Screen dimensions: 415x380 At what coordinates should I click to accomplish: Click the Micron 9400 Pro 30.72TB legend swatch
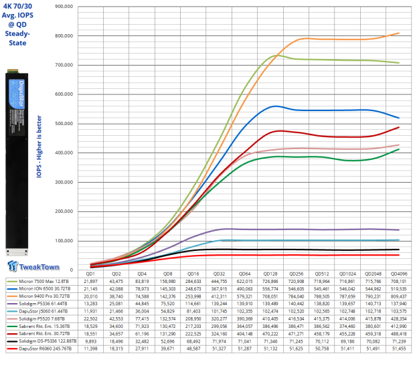(x=12, y=296)
